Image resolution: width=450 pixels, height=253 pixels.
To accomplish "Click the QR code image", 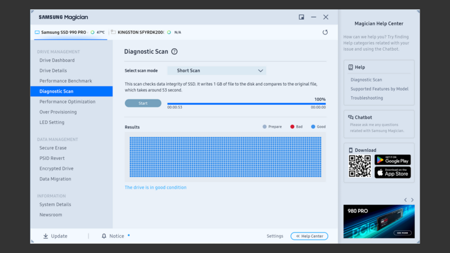I will click(x=360, y=166).
